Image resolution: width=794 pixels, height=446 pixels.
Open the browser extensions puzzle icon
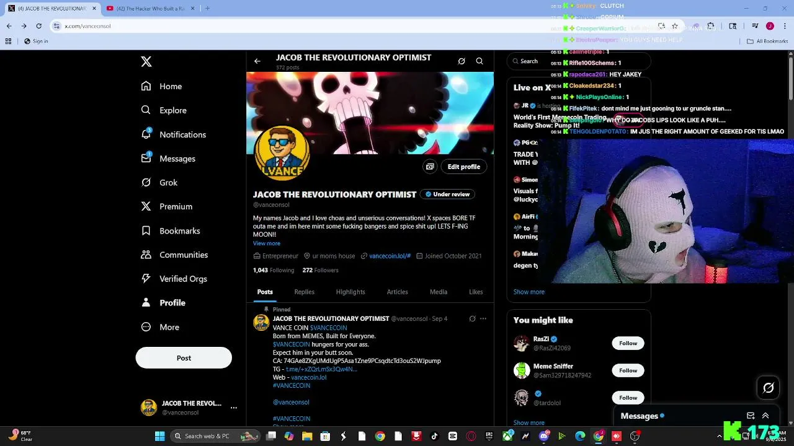[x=711, y=26]
